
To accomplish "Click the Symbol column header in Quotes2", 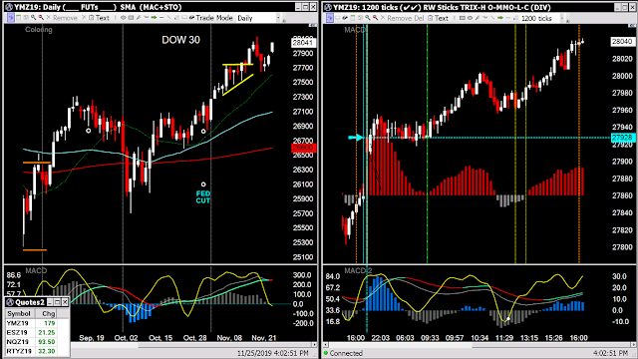I will 19,314.
